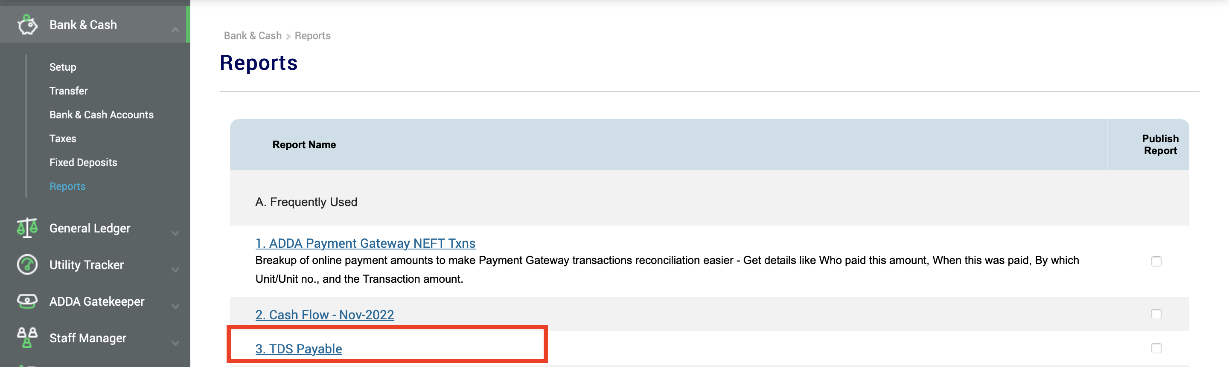Open the Fixed Deposits page
This screenshot has height=367, width=1229.
coord(83,162)
